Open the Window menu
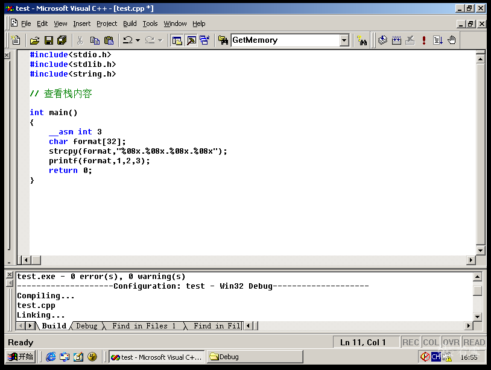The image size is (491, 370). point(175,24)
